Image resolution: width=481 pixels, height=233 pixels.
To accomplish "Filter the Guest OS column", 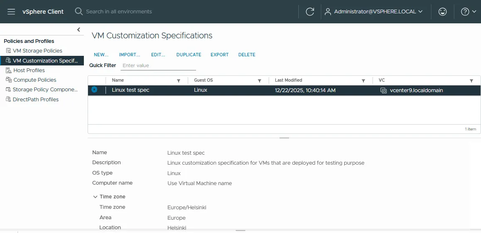I will tap(259, 80).
